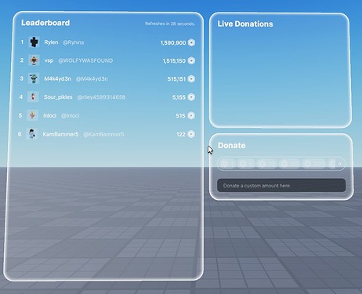Click the handle @Inloci
The image size is (362, 294).
(70, 115)
